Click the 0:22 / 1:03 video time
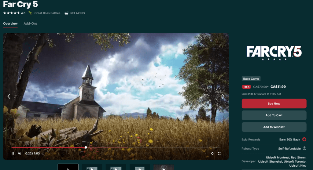This screenshot has width=313, height=170. (32, 154)
